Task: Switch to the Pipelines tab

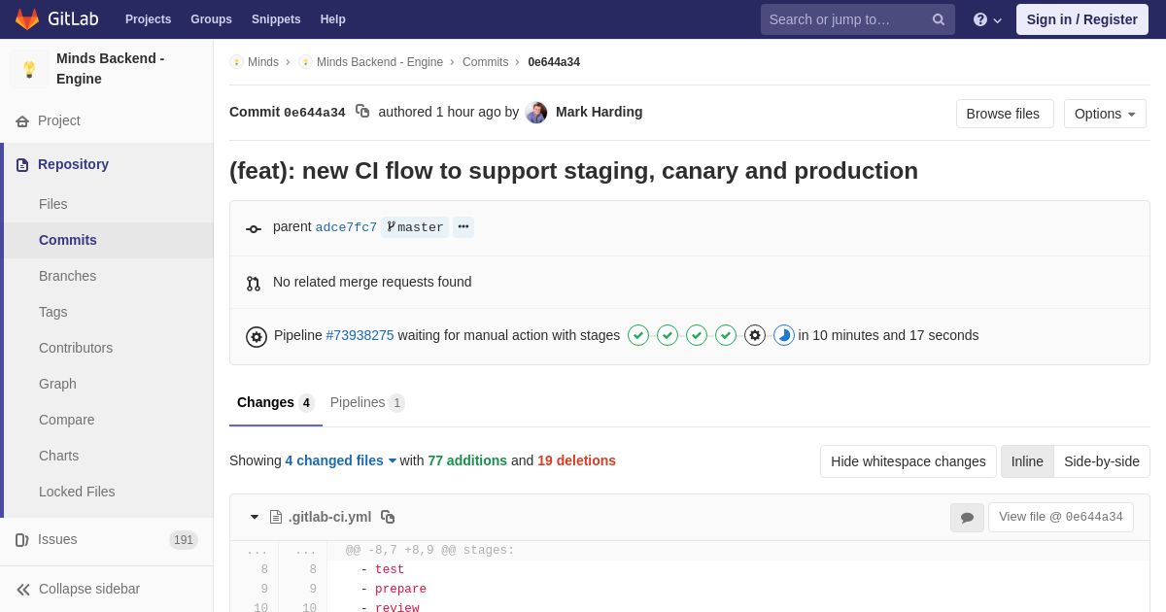Action: click(367, 402)
